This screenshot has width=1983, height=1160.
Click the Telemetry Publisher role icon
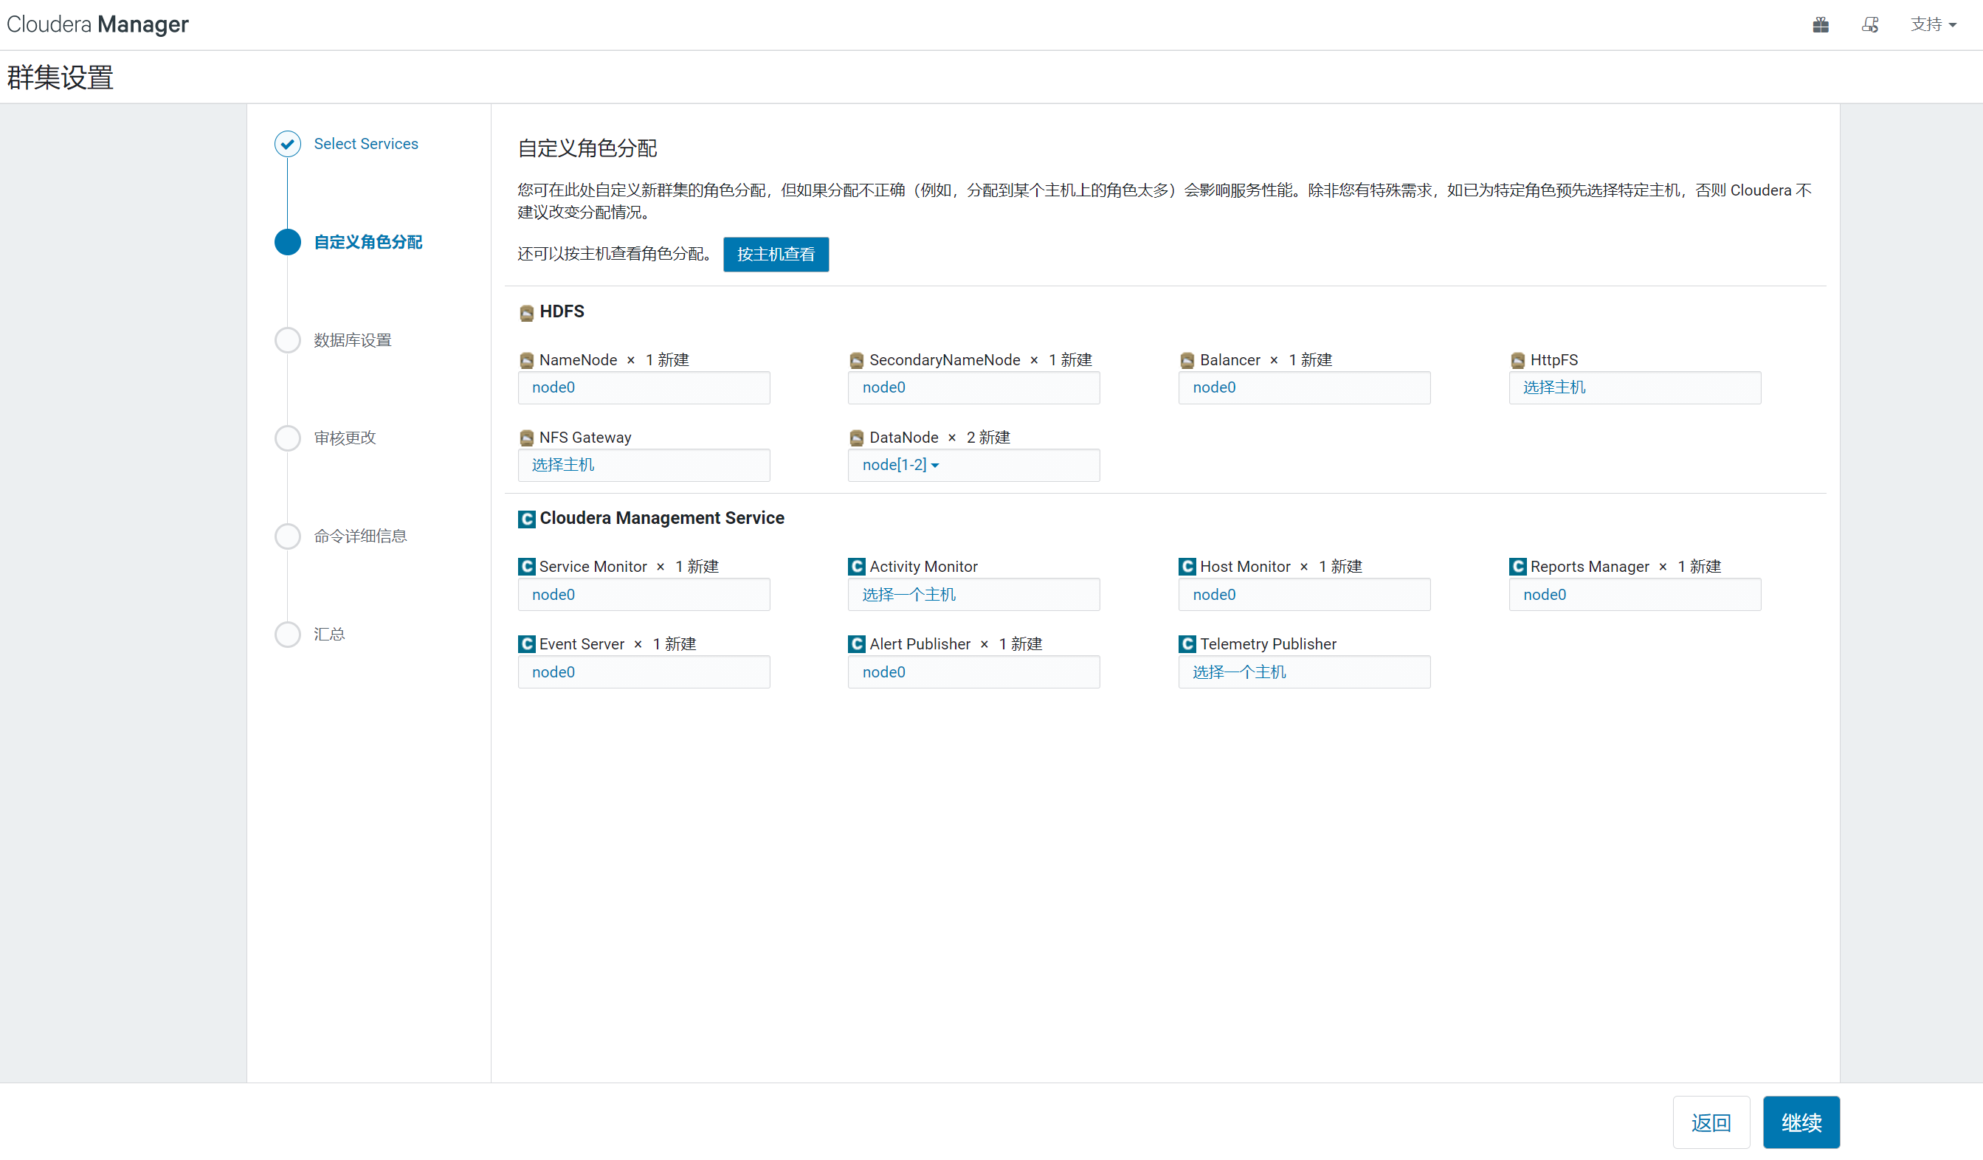tap(1187, 643)
